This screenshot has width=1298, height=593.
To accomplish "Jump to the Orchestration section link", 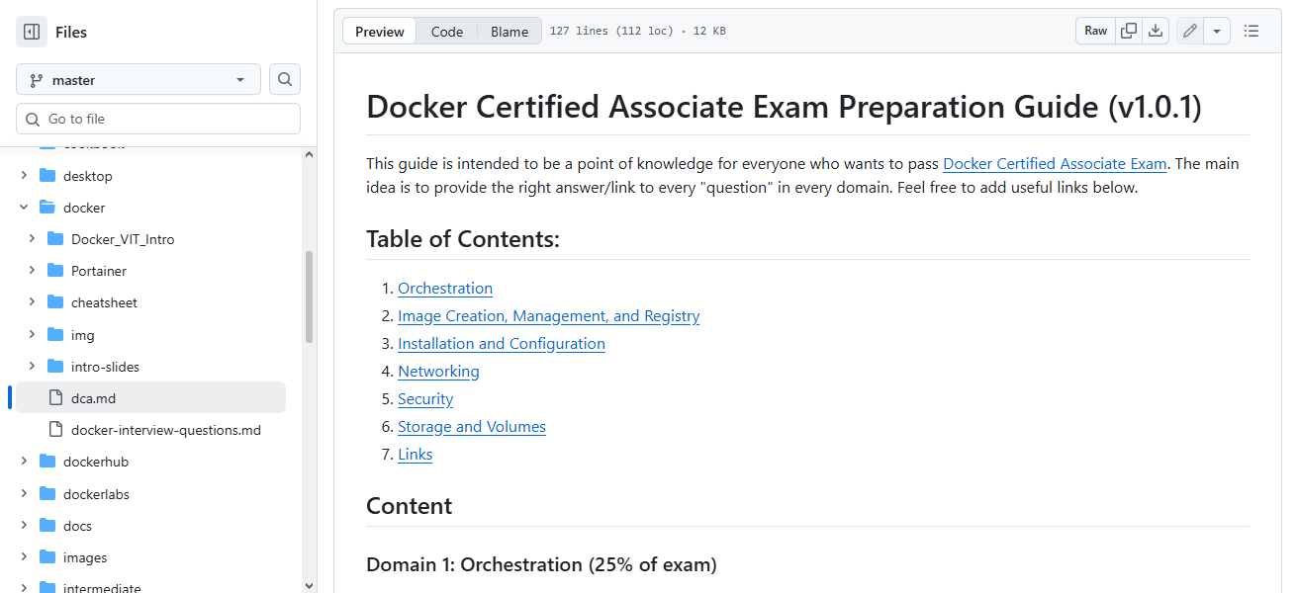I will tap(445, 289).
